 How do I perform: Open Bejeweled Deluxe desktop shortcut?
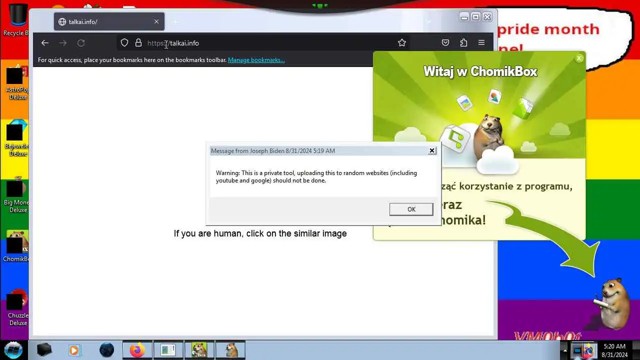coord(17,138)
